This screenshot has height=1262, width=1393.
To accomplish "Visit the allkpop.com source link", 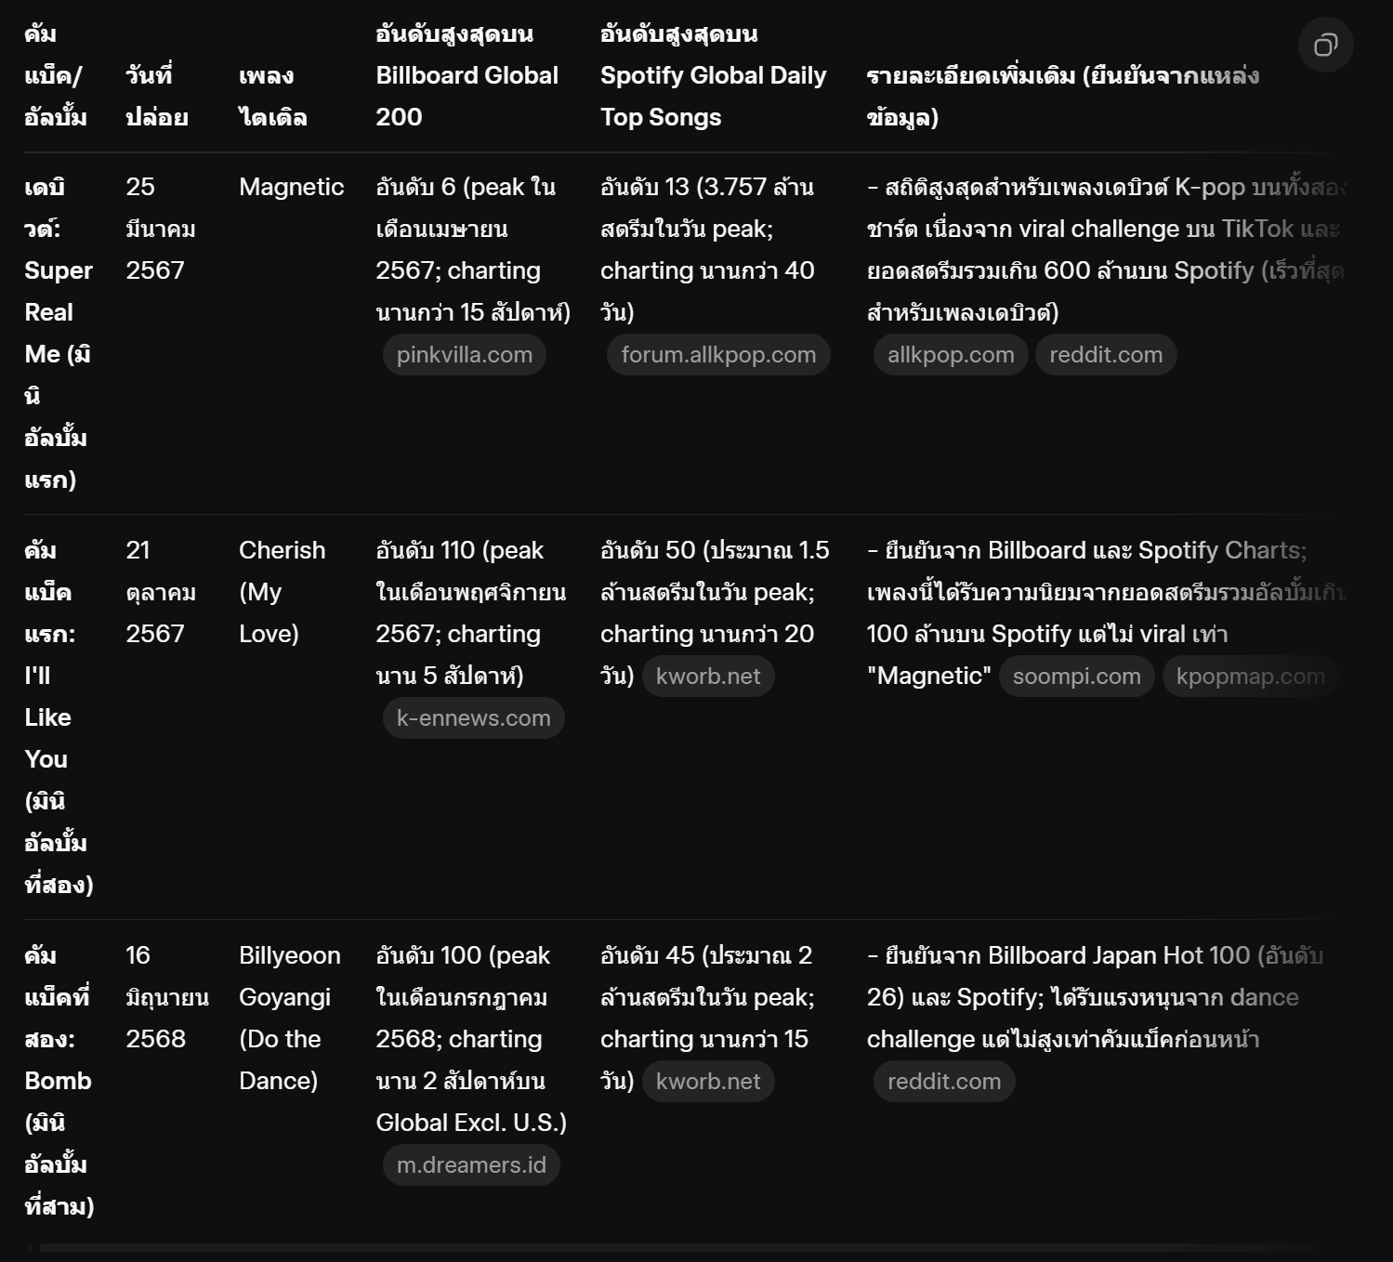I will (x=950, y=355).
